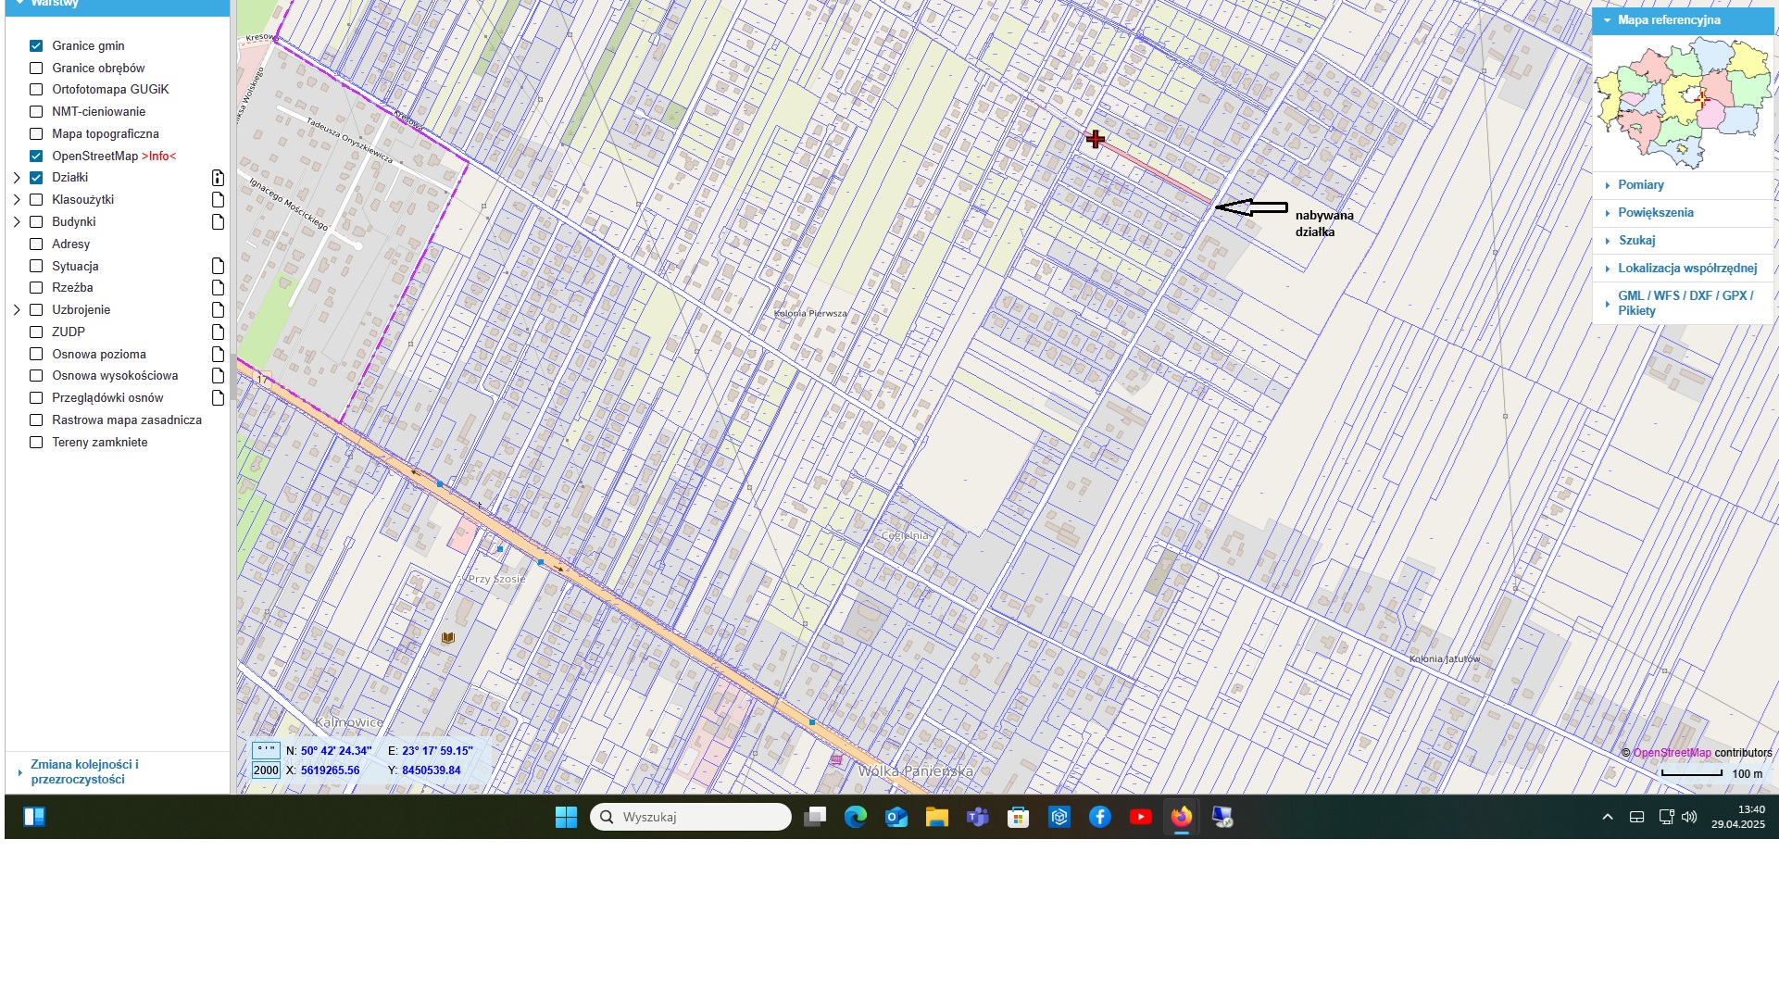Click the document icon next to Klasoużytki
The image size is (1779, 1002).
(218, 200)
